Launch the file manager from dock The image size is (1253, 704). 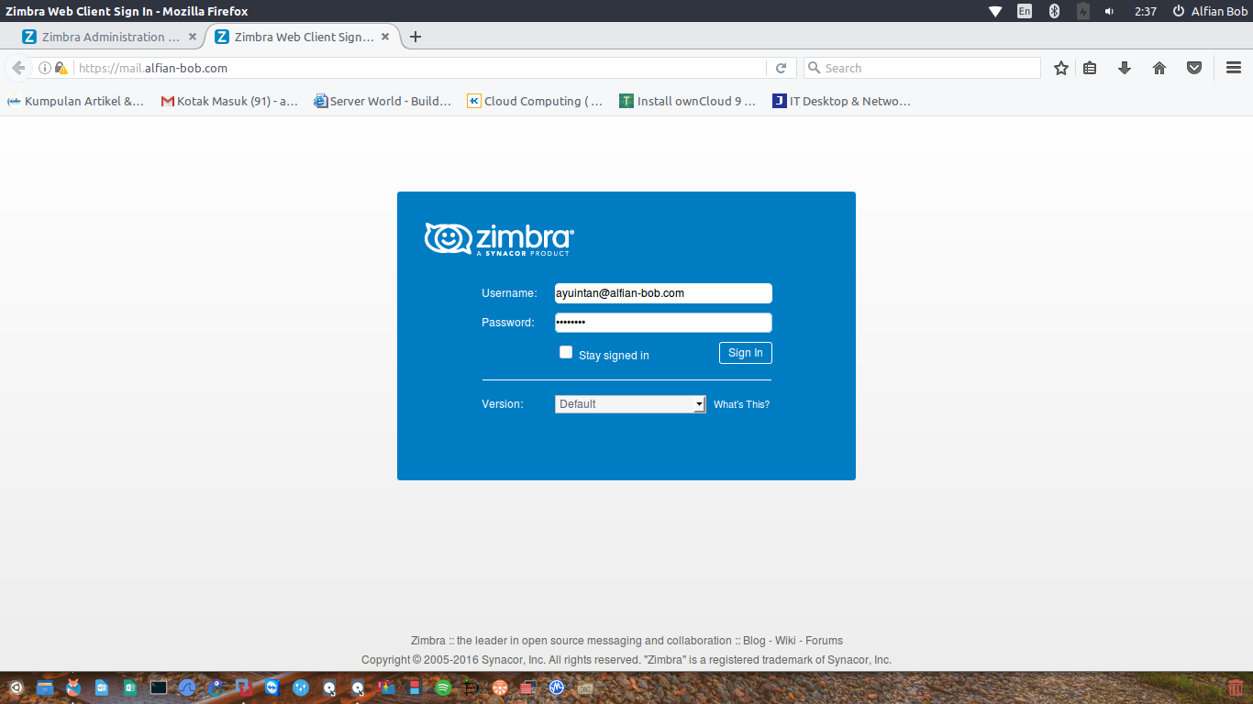tap(44, 687)
